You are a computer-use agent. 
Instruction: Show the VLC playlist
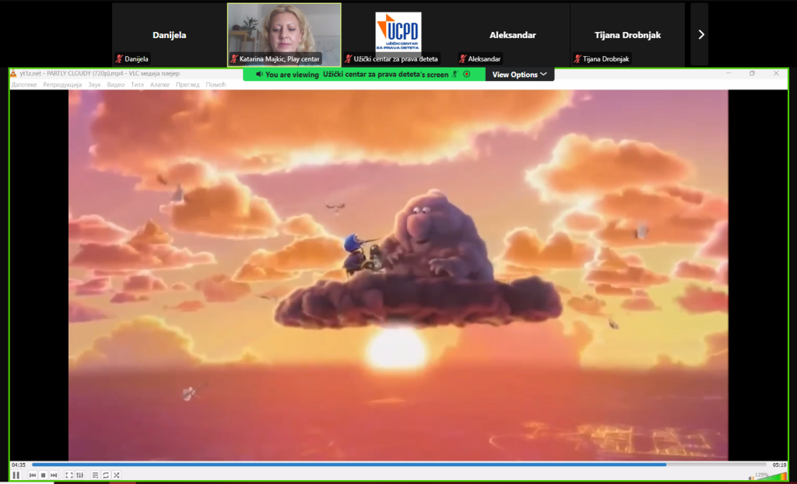(95, 475)
